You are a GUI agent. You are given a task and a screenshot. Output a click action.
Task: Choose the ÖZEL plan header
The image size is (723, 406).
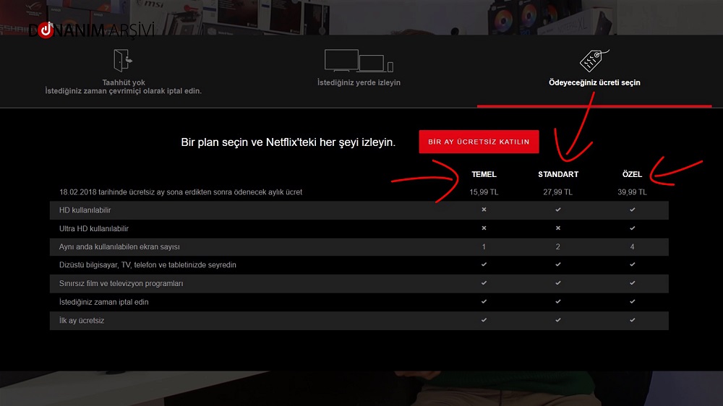632,174
